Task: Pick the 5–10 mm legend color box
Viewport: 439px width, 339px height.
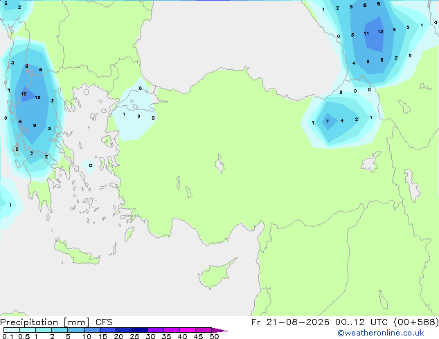Action: click(x=75, y=330)
